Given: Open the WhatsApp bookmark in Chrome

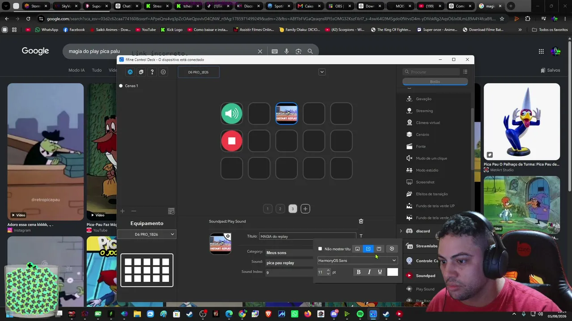Looking at the screenshot, I should (x=46, y=29).
